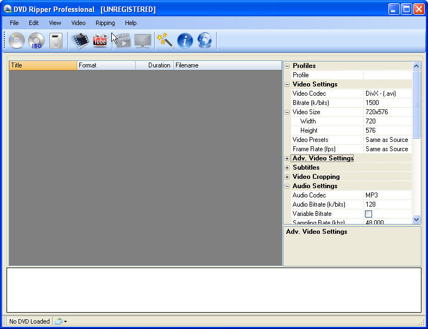This screenshot has width=428, height=329.
Task: Click the Profile value field
Action: pos(388,75)
